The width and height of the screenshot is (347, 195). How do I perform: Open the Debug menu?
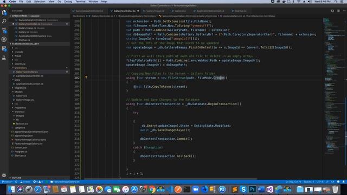[x=68, y=2]
